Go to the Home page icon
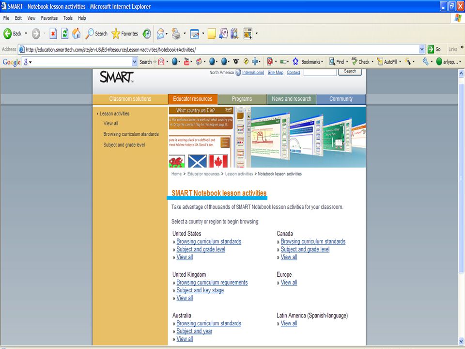Screen dimensions: 465x349 click(76, 33)
